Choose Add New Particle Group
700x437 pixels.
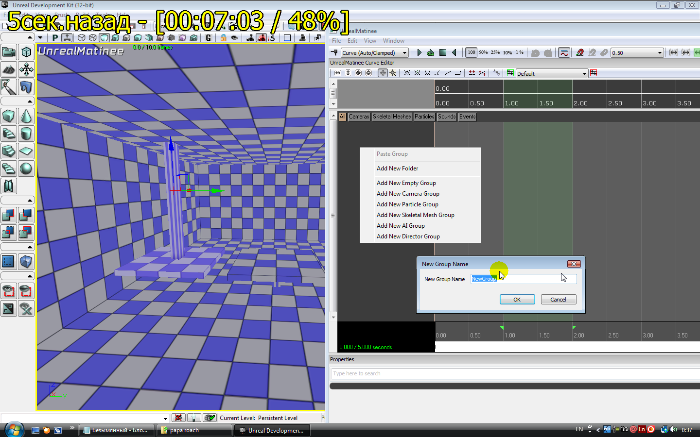tap(420, 204)
